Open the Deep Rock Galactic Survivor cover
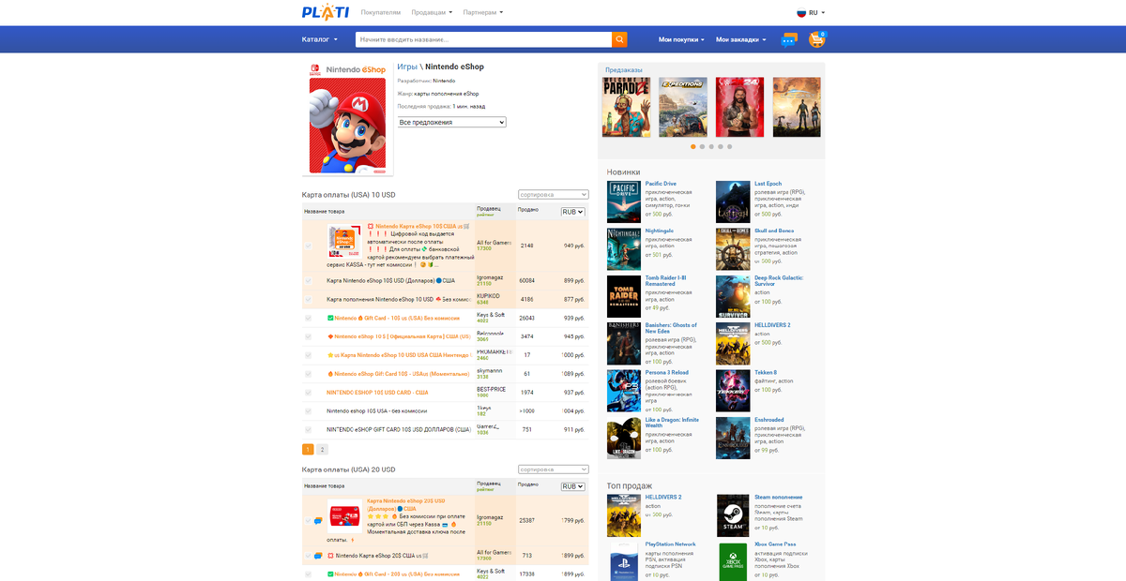 coord(733,296)
